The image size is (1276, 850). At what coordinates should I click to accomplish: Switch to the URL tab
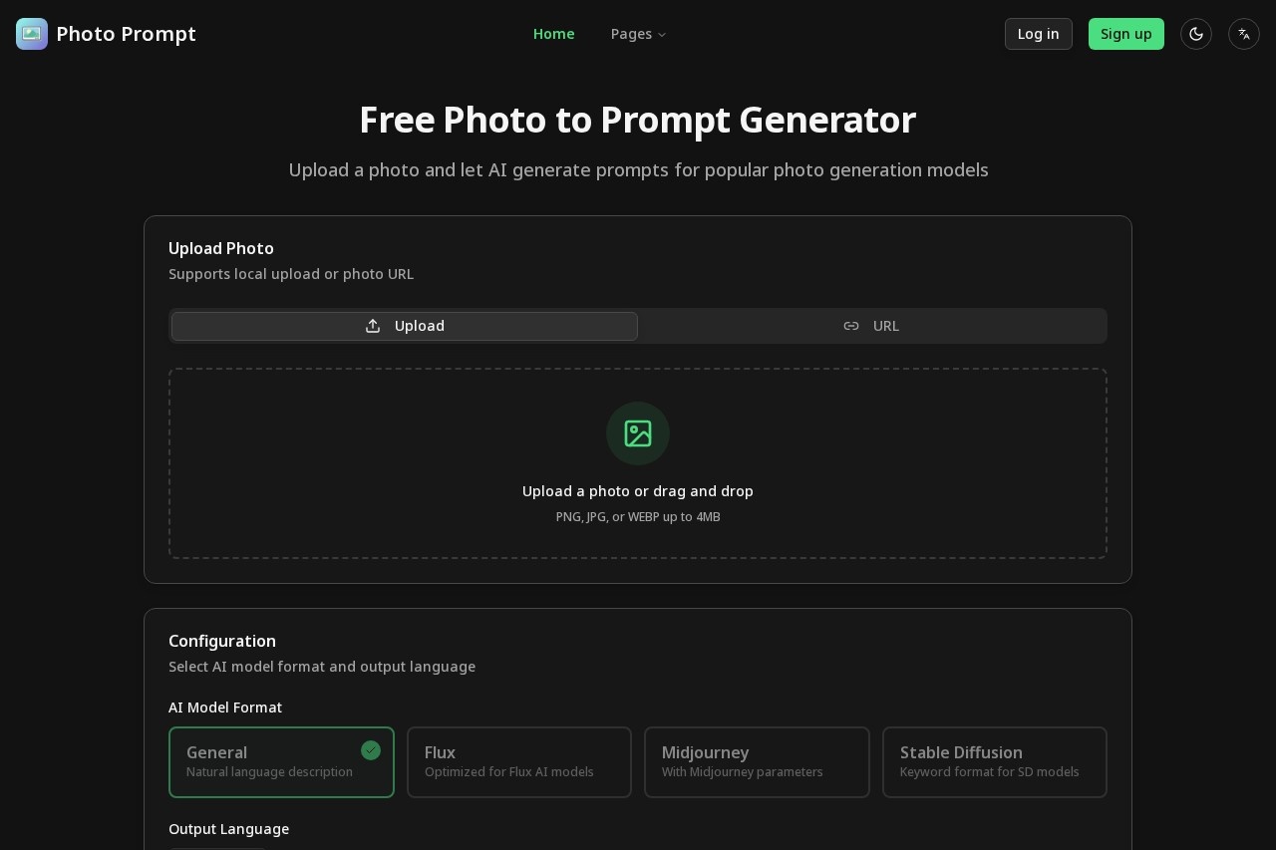click(871, 326)
